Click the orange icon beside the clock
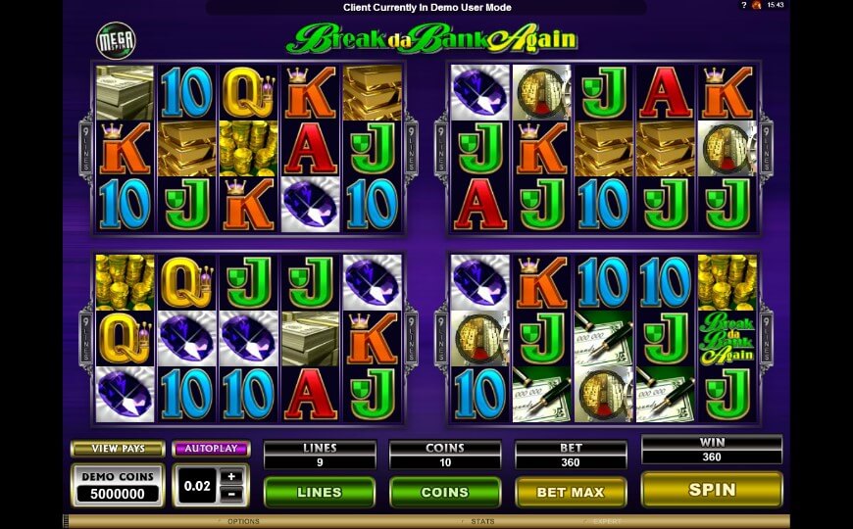The height and width of the screenshot is (529, 853). point(756,5)
